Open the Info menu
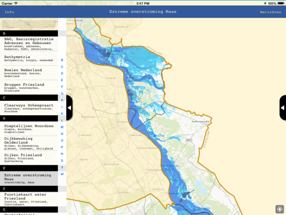Image resolution: width=286 pixels, height=215 pixels. [10, 12]
